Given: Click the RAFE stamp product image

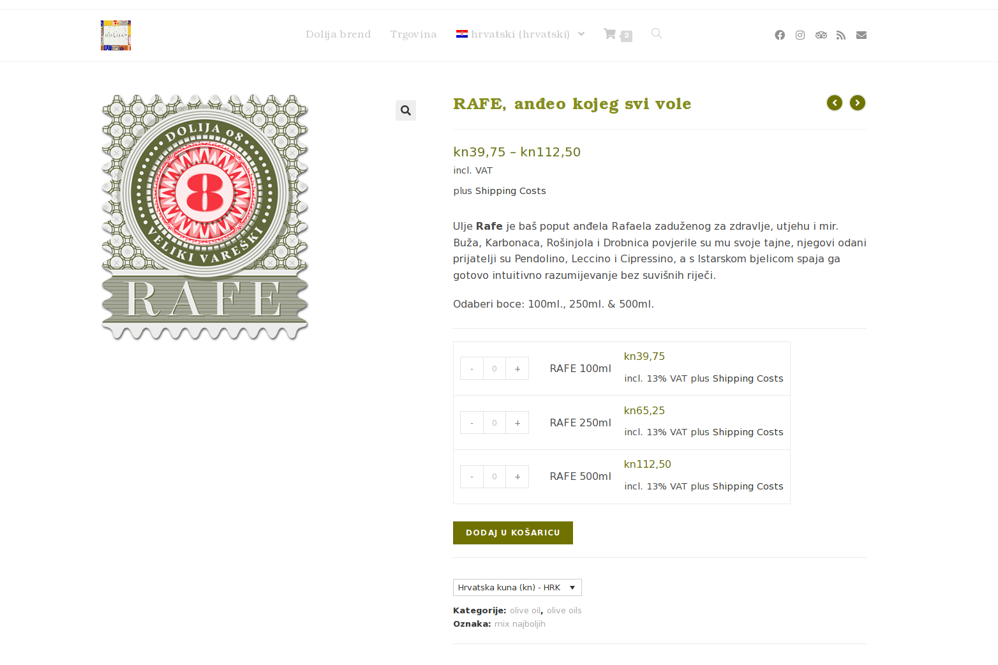Looking at the screenshot, I should (205, 217).
